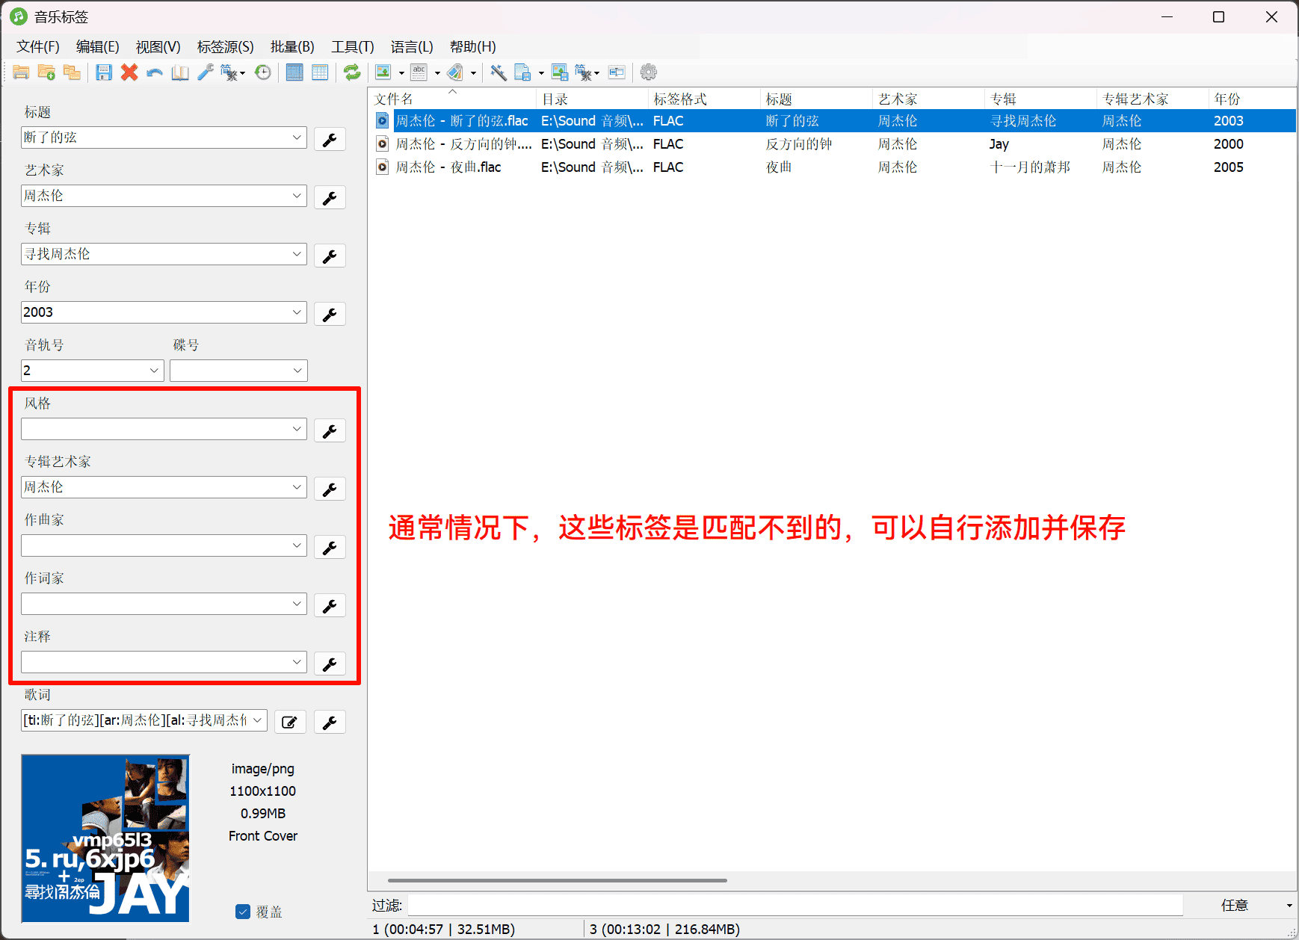
Task: Click the red X delete icon
Action: point(129,72)
